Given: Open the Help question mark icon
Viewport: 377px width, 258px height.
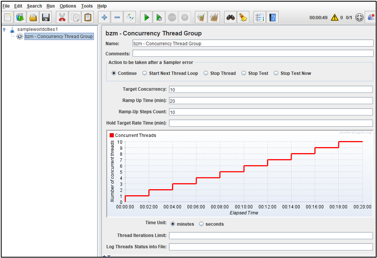Looking at the screenshot, I should click(x=272, y=17).
